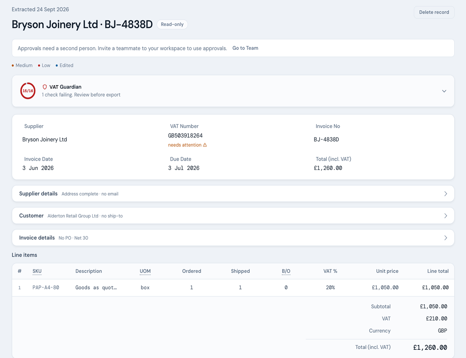Click the Subtotal amount £1,050.00
This screenshot has height=358, width=466.
pyautogui.click(x=433, y=306)
